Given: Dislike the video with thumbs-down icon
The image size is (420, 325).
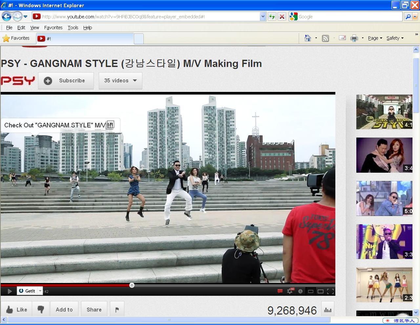Looking at the screenshot, I should [41, 310].
